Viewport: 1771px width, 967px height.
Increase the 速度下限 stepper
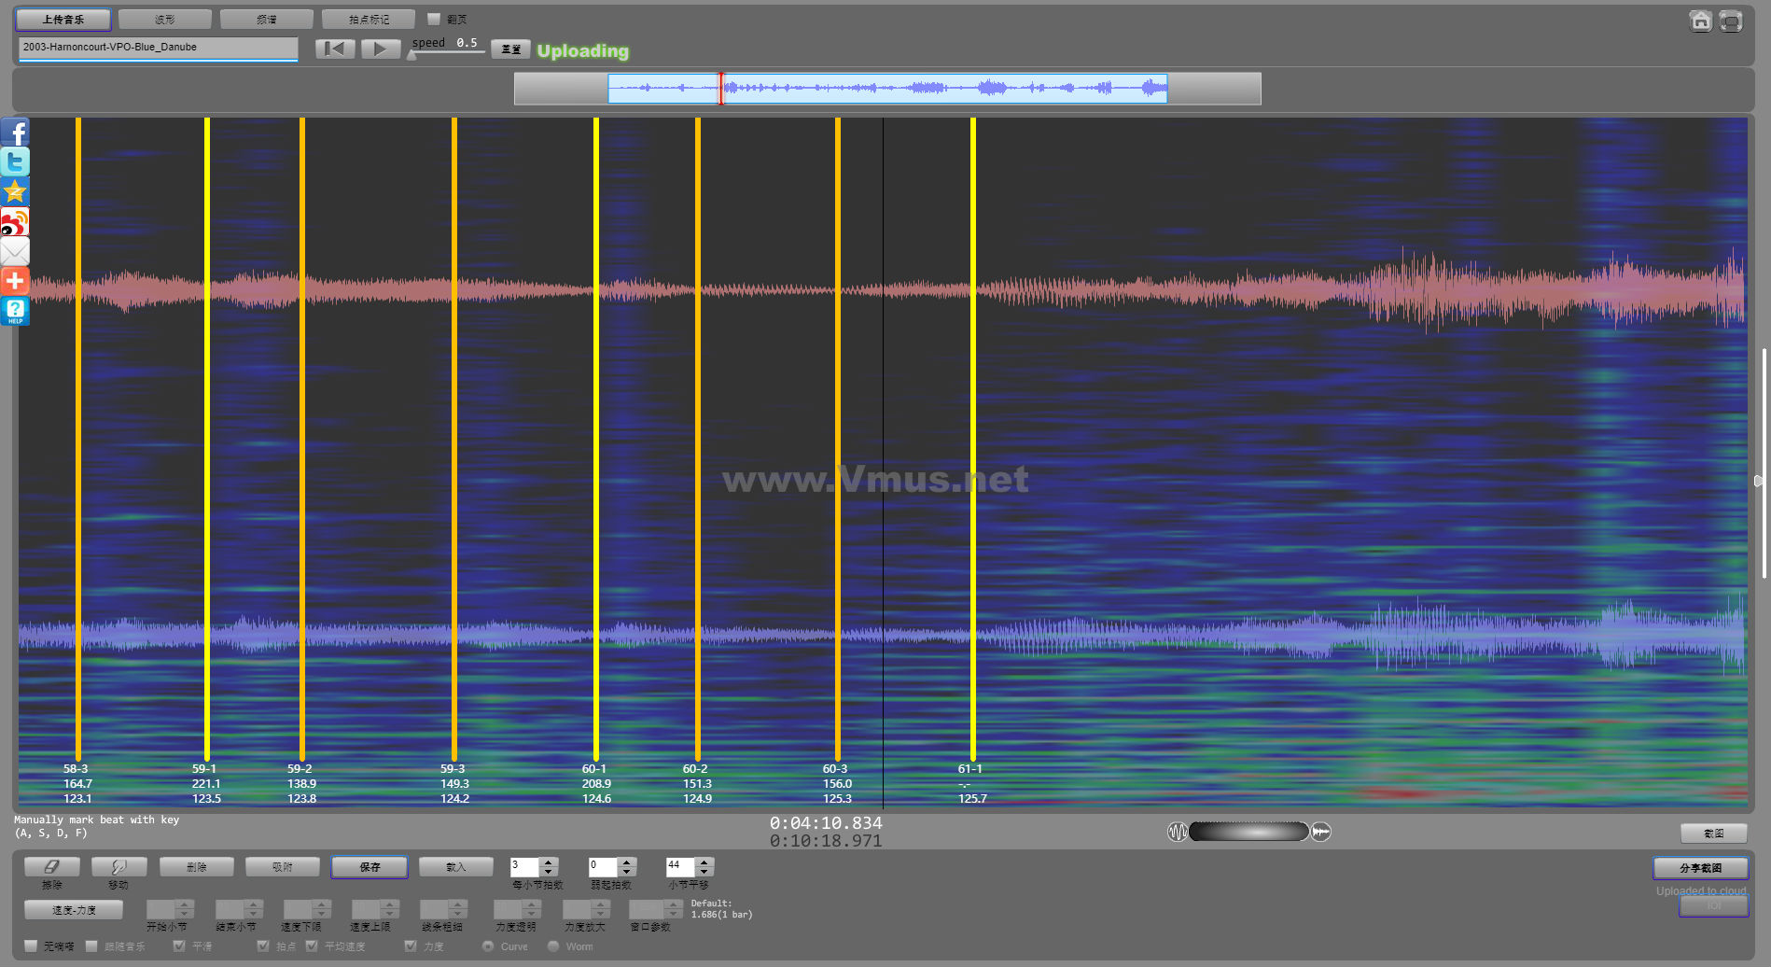322,904
